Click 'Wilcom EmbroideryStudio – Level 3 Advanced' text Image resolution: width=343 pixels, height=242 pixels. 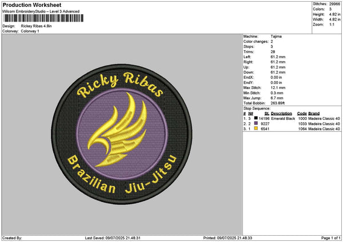coord(41,11)
